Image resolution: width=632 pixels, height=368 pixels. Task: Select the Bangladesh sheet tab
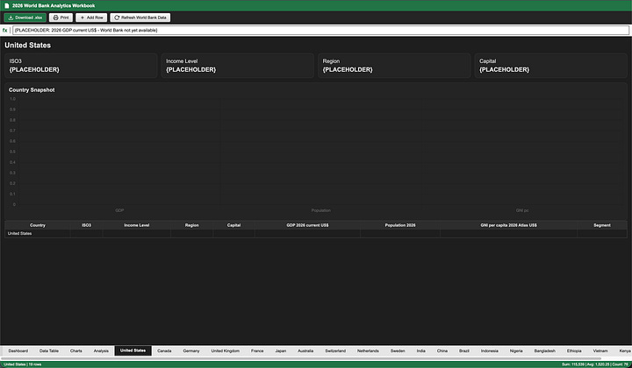(545, 350)
